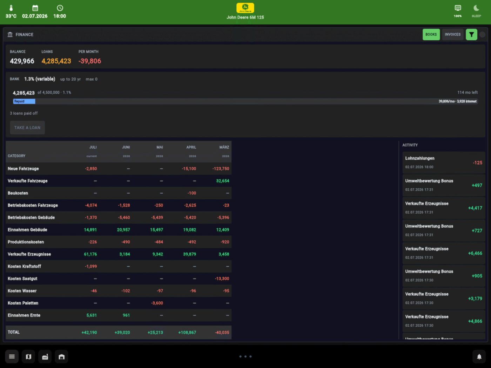Viewport: 491px width, 368px height.
Task: Select the Lohnzahlungen activity entry
Action: pyautogui.click(x=444, y=162)
